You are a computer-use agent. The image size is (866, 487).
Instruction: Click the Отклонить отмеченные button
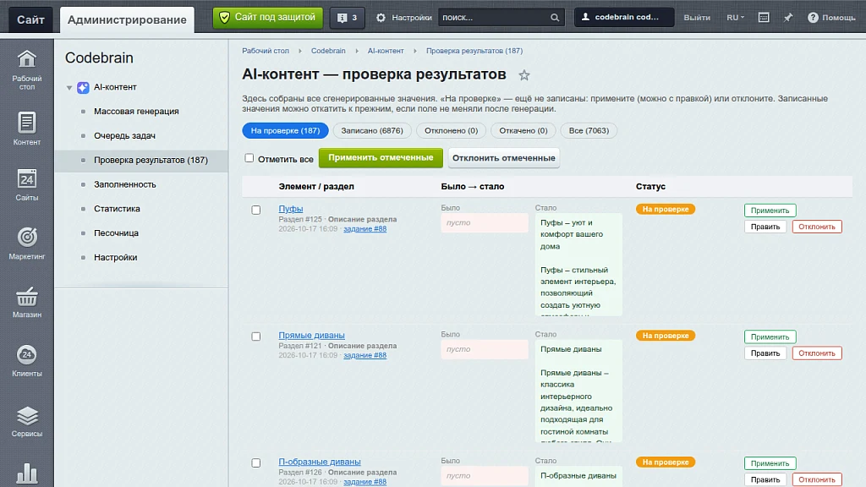point(504,158)
